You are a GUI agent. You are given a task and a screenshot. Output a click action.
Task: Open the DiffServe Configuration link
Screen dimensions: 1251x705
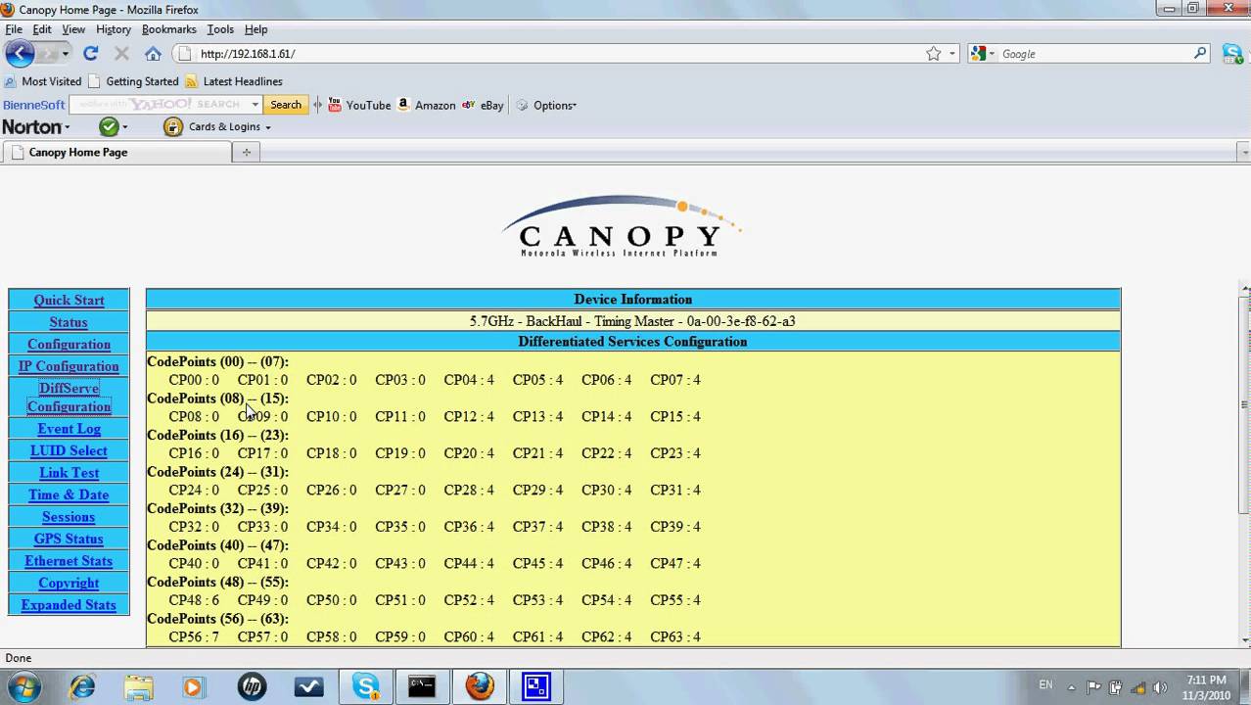[x=69, y=398]
